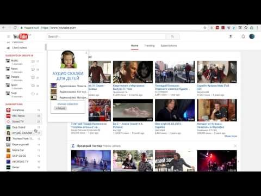Click АУДИО СКАЗКИ ДЛЯ ДЕТЕЙ title in popup
Image resolution: width=261 pixels, height=196 pixels.
[x=68, y=76]
